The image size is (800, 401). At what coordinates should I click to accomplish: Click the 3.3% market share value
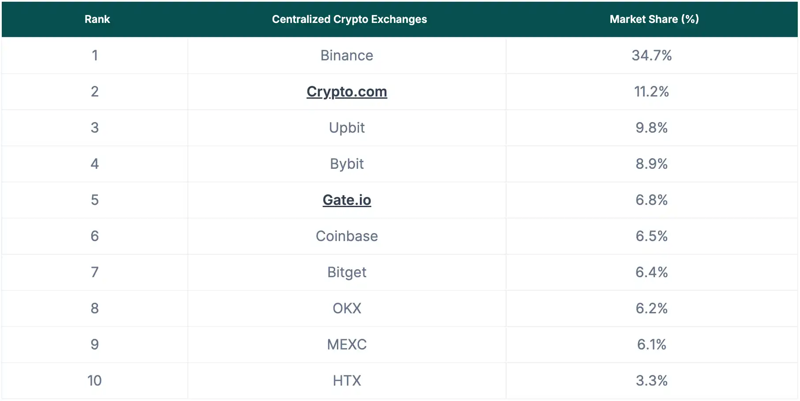651,381
